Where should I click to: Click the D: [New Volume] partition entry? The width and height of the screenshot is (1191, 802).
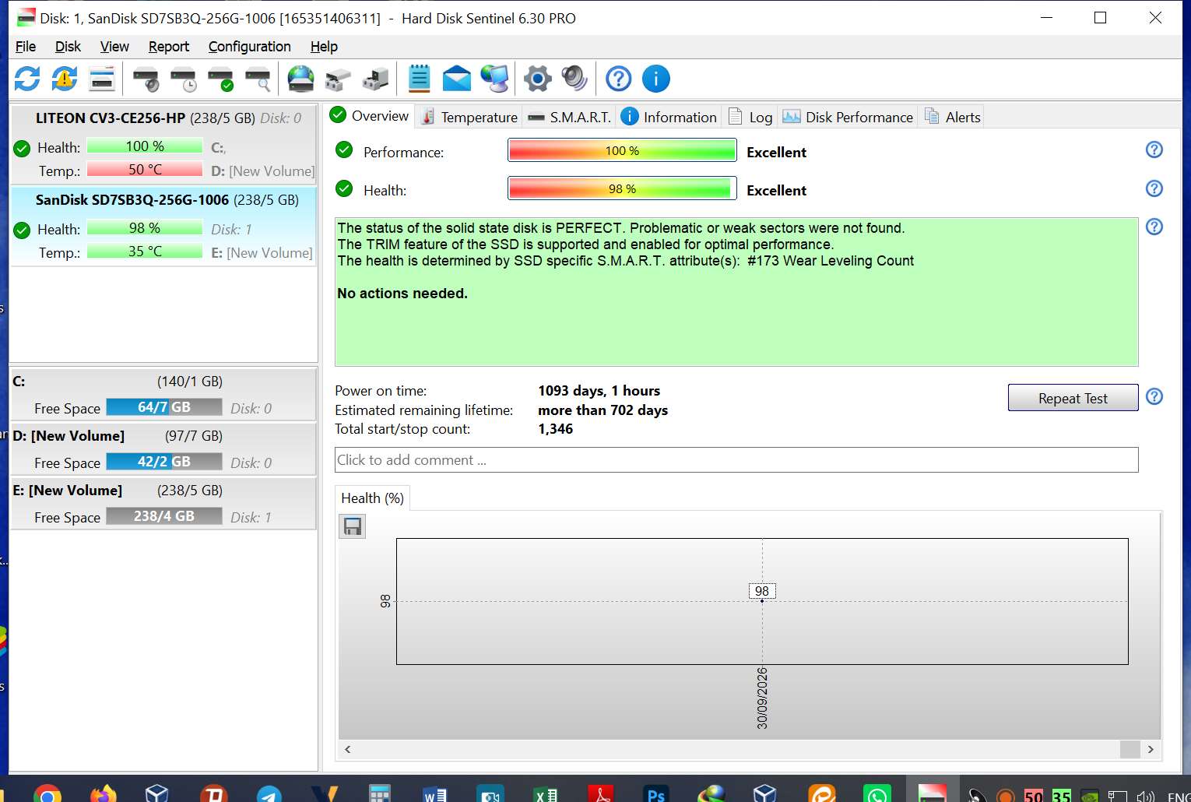[x=163, y=449]
